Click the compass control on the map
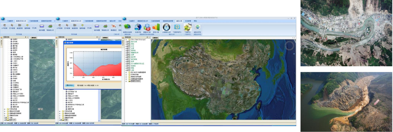Image resolution: width=393 pixels, height=132 pixels. [289, 46]
